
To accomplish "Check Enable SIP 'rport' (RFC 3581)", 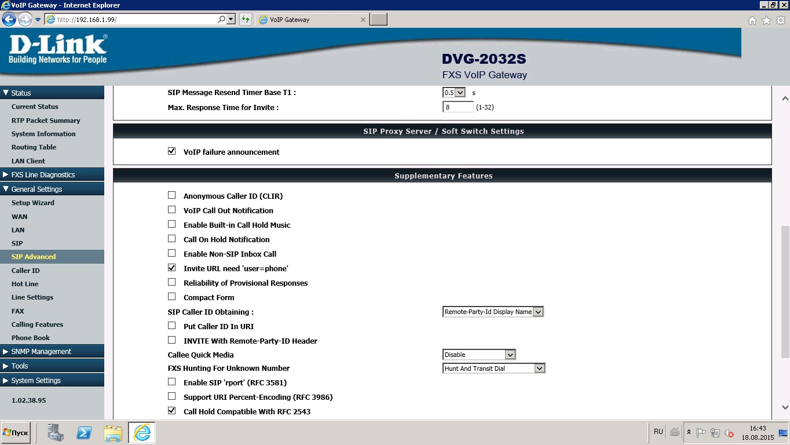I will click(171, 382).
